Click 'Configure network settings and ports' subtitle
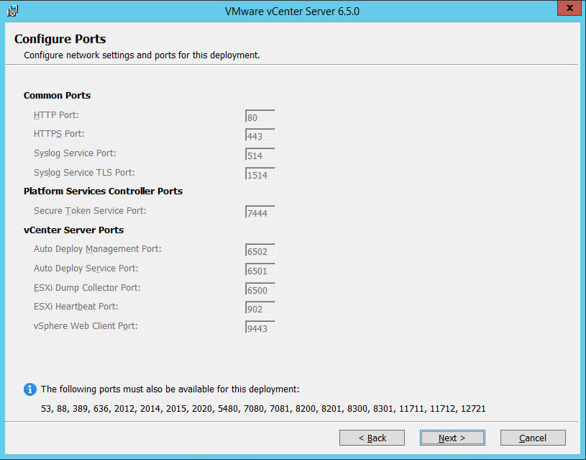 click(x=142, y=55)
